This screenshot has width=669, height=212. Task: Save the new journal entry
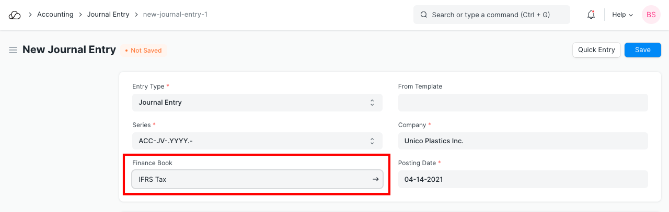pos(642,50)
